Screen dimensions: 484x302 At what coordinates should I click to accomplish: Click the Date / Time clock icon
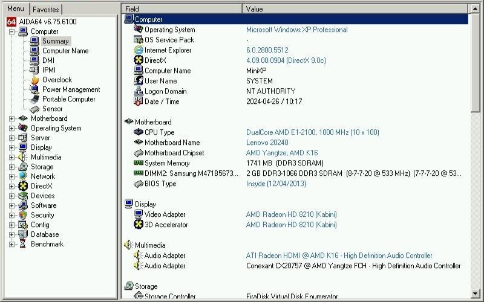tap(139, 101)
